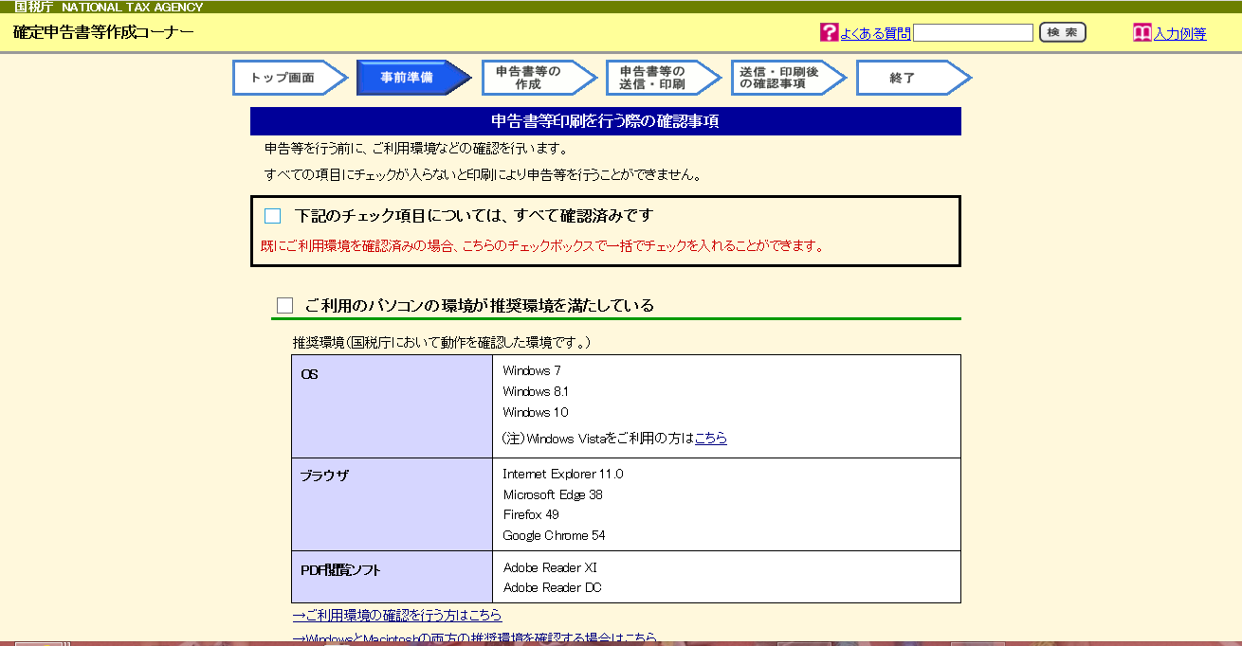Image resolution: width=1242 pixels, height=646 pixels.
Task: Select the 申告書等の作成 step
Action: click(x=532, y=78)
